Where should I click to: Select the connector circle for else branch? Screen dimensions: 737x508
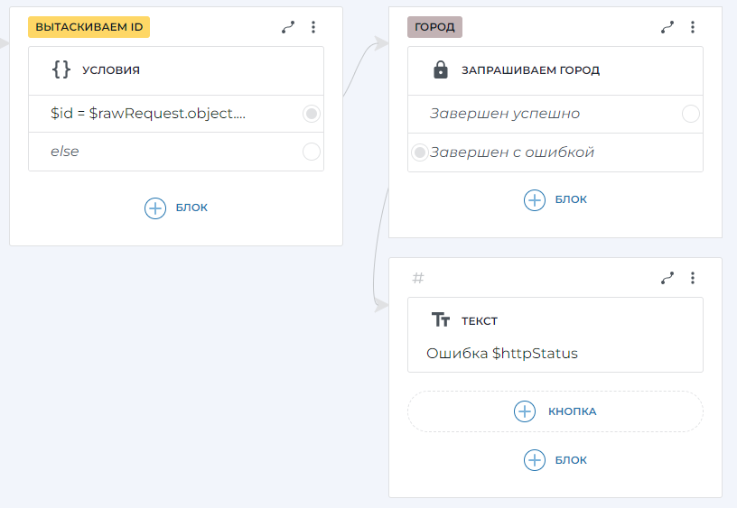click(x=312, y=152)
